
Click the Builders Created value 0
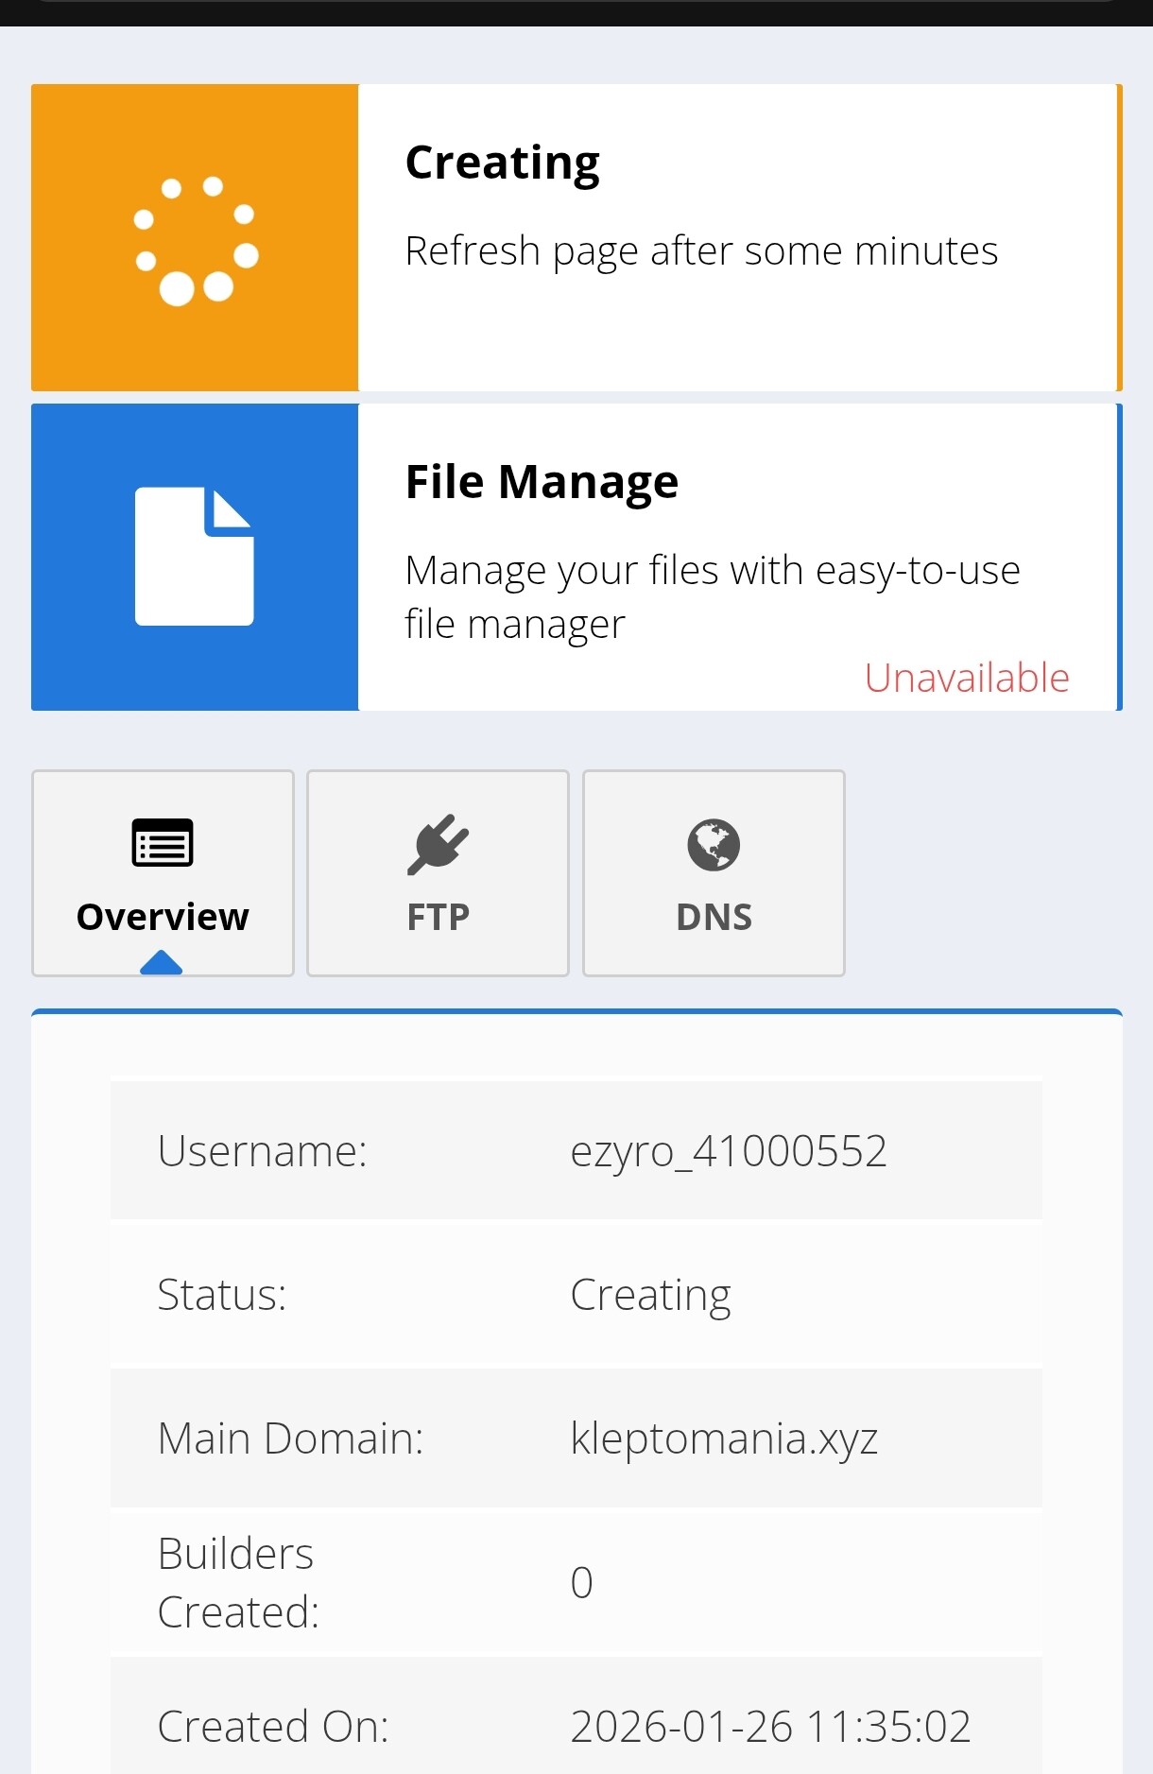[582, 1583]
